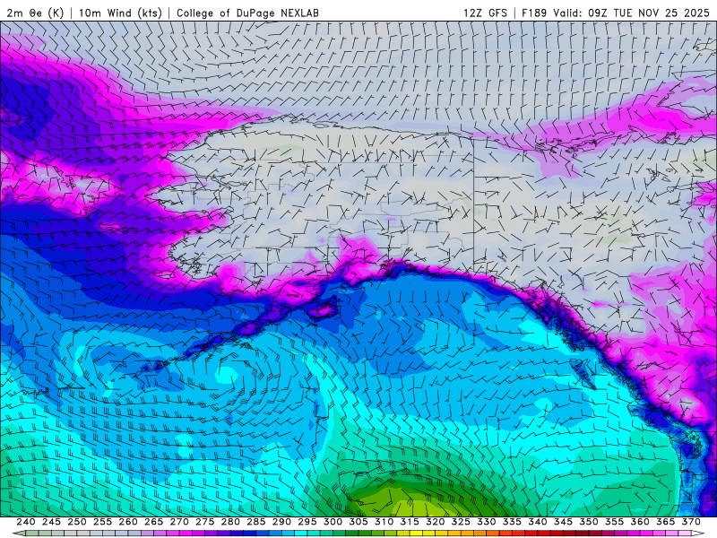Click the 325 color scale label
The image size is (717, 538).
coord(461,522)
